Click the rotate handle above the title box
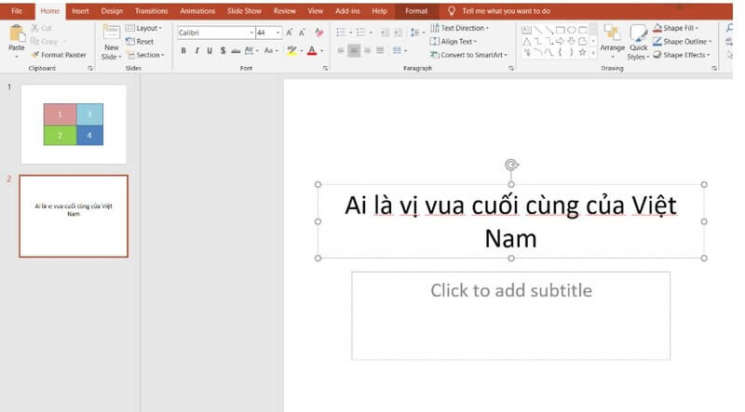This screenshot has width=745, height=412. coord(511,166)
